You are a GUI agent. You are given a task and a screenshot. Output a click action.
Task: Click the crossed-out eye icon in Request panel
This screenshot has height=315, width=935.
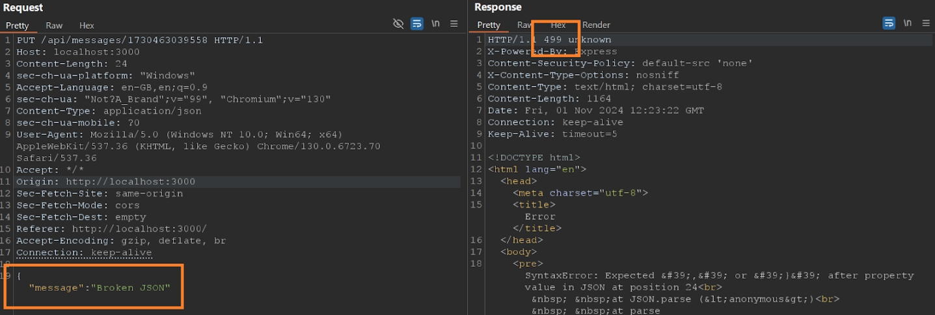(x=398, y=24)
